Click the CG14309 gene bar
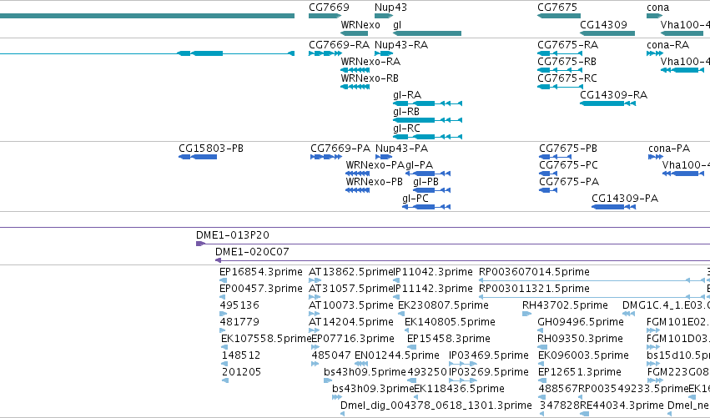The width and height of the screenshot is (710, 418). point(607,33)
